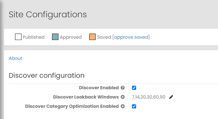Click plus icon beside Discover Lookback Windows
Screen dimensions: 218x119
pos(123,97)
